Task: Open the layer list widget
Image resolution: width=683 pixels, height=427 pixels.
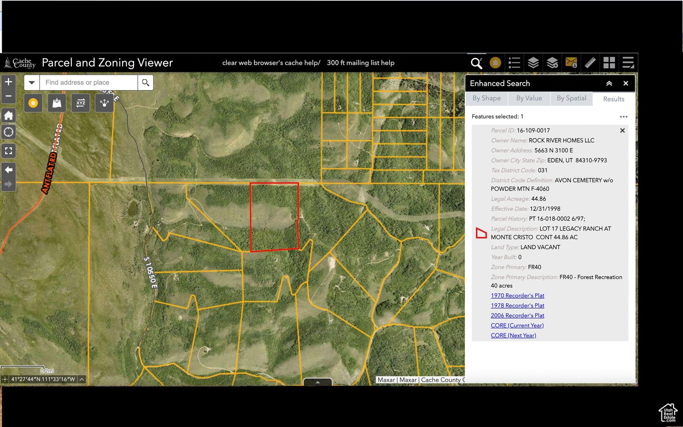Action: [533, 63]
